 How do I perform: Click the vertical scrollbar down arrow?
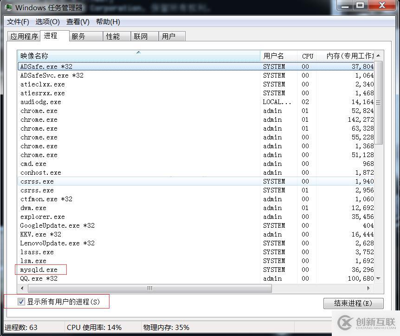379,278
